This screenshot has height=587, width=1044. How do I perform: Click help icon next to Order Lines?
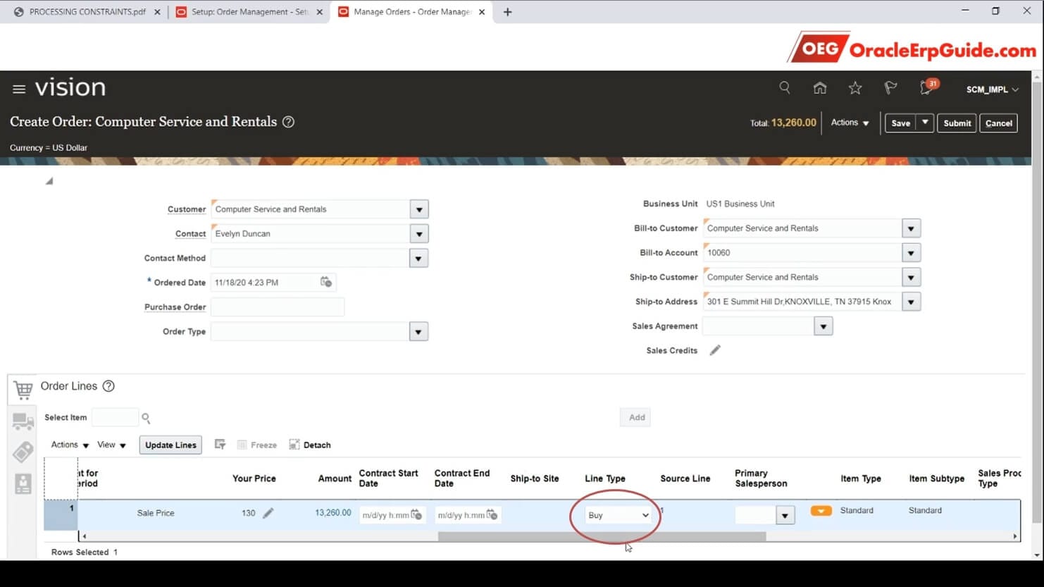pyautogui.click(x=108, y=386)
